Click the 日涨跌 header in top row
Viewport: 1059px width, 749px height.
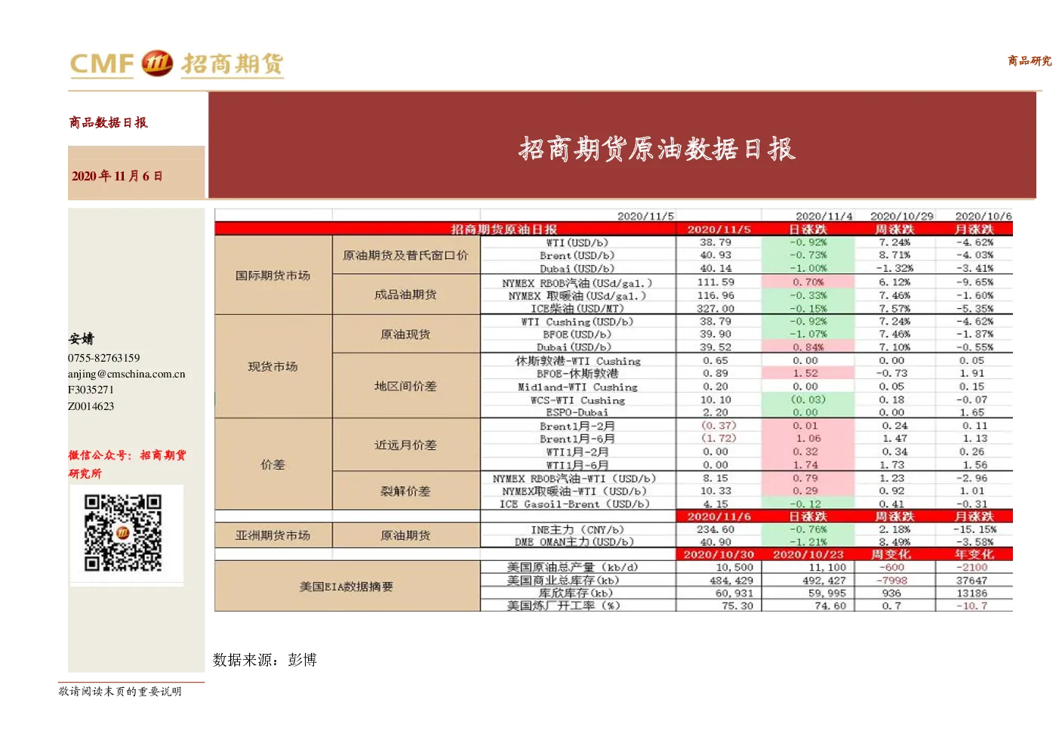click(x=808, y=229)
